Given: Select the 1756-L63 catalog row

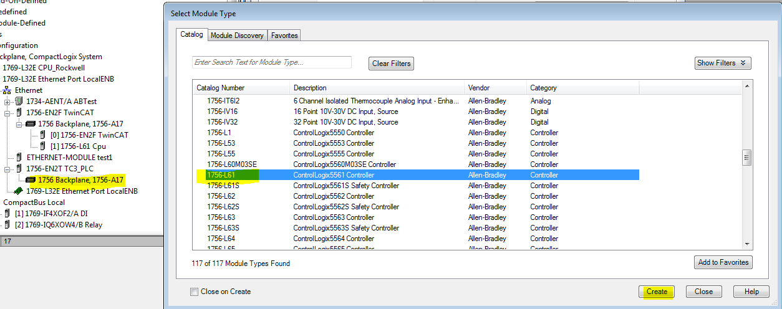Looking at the screenshot, I should point(417,217).
